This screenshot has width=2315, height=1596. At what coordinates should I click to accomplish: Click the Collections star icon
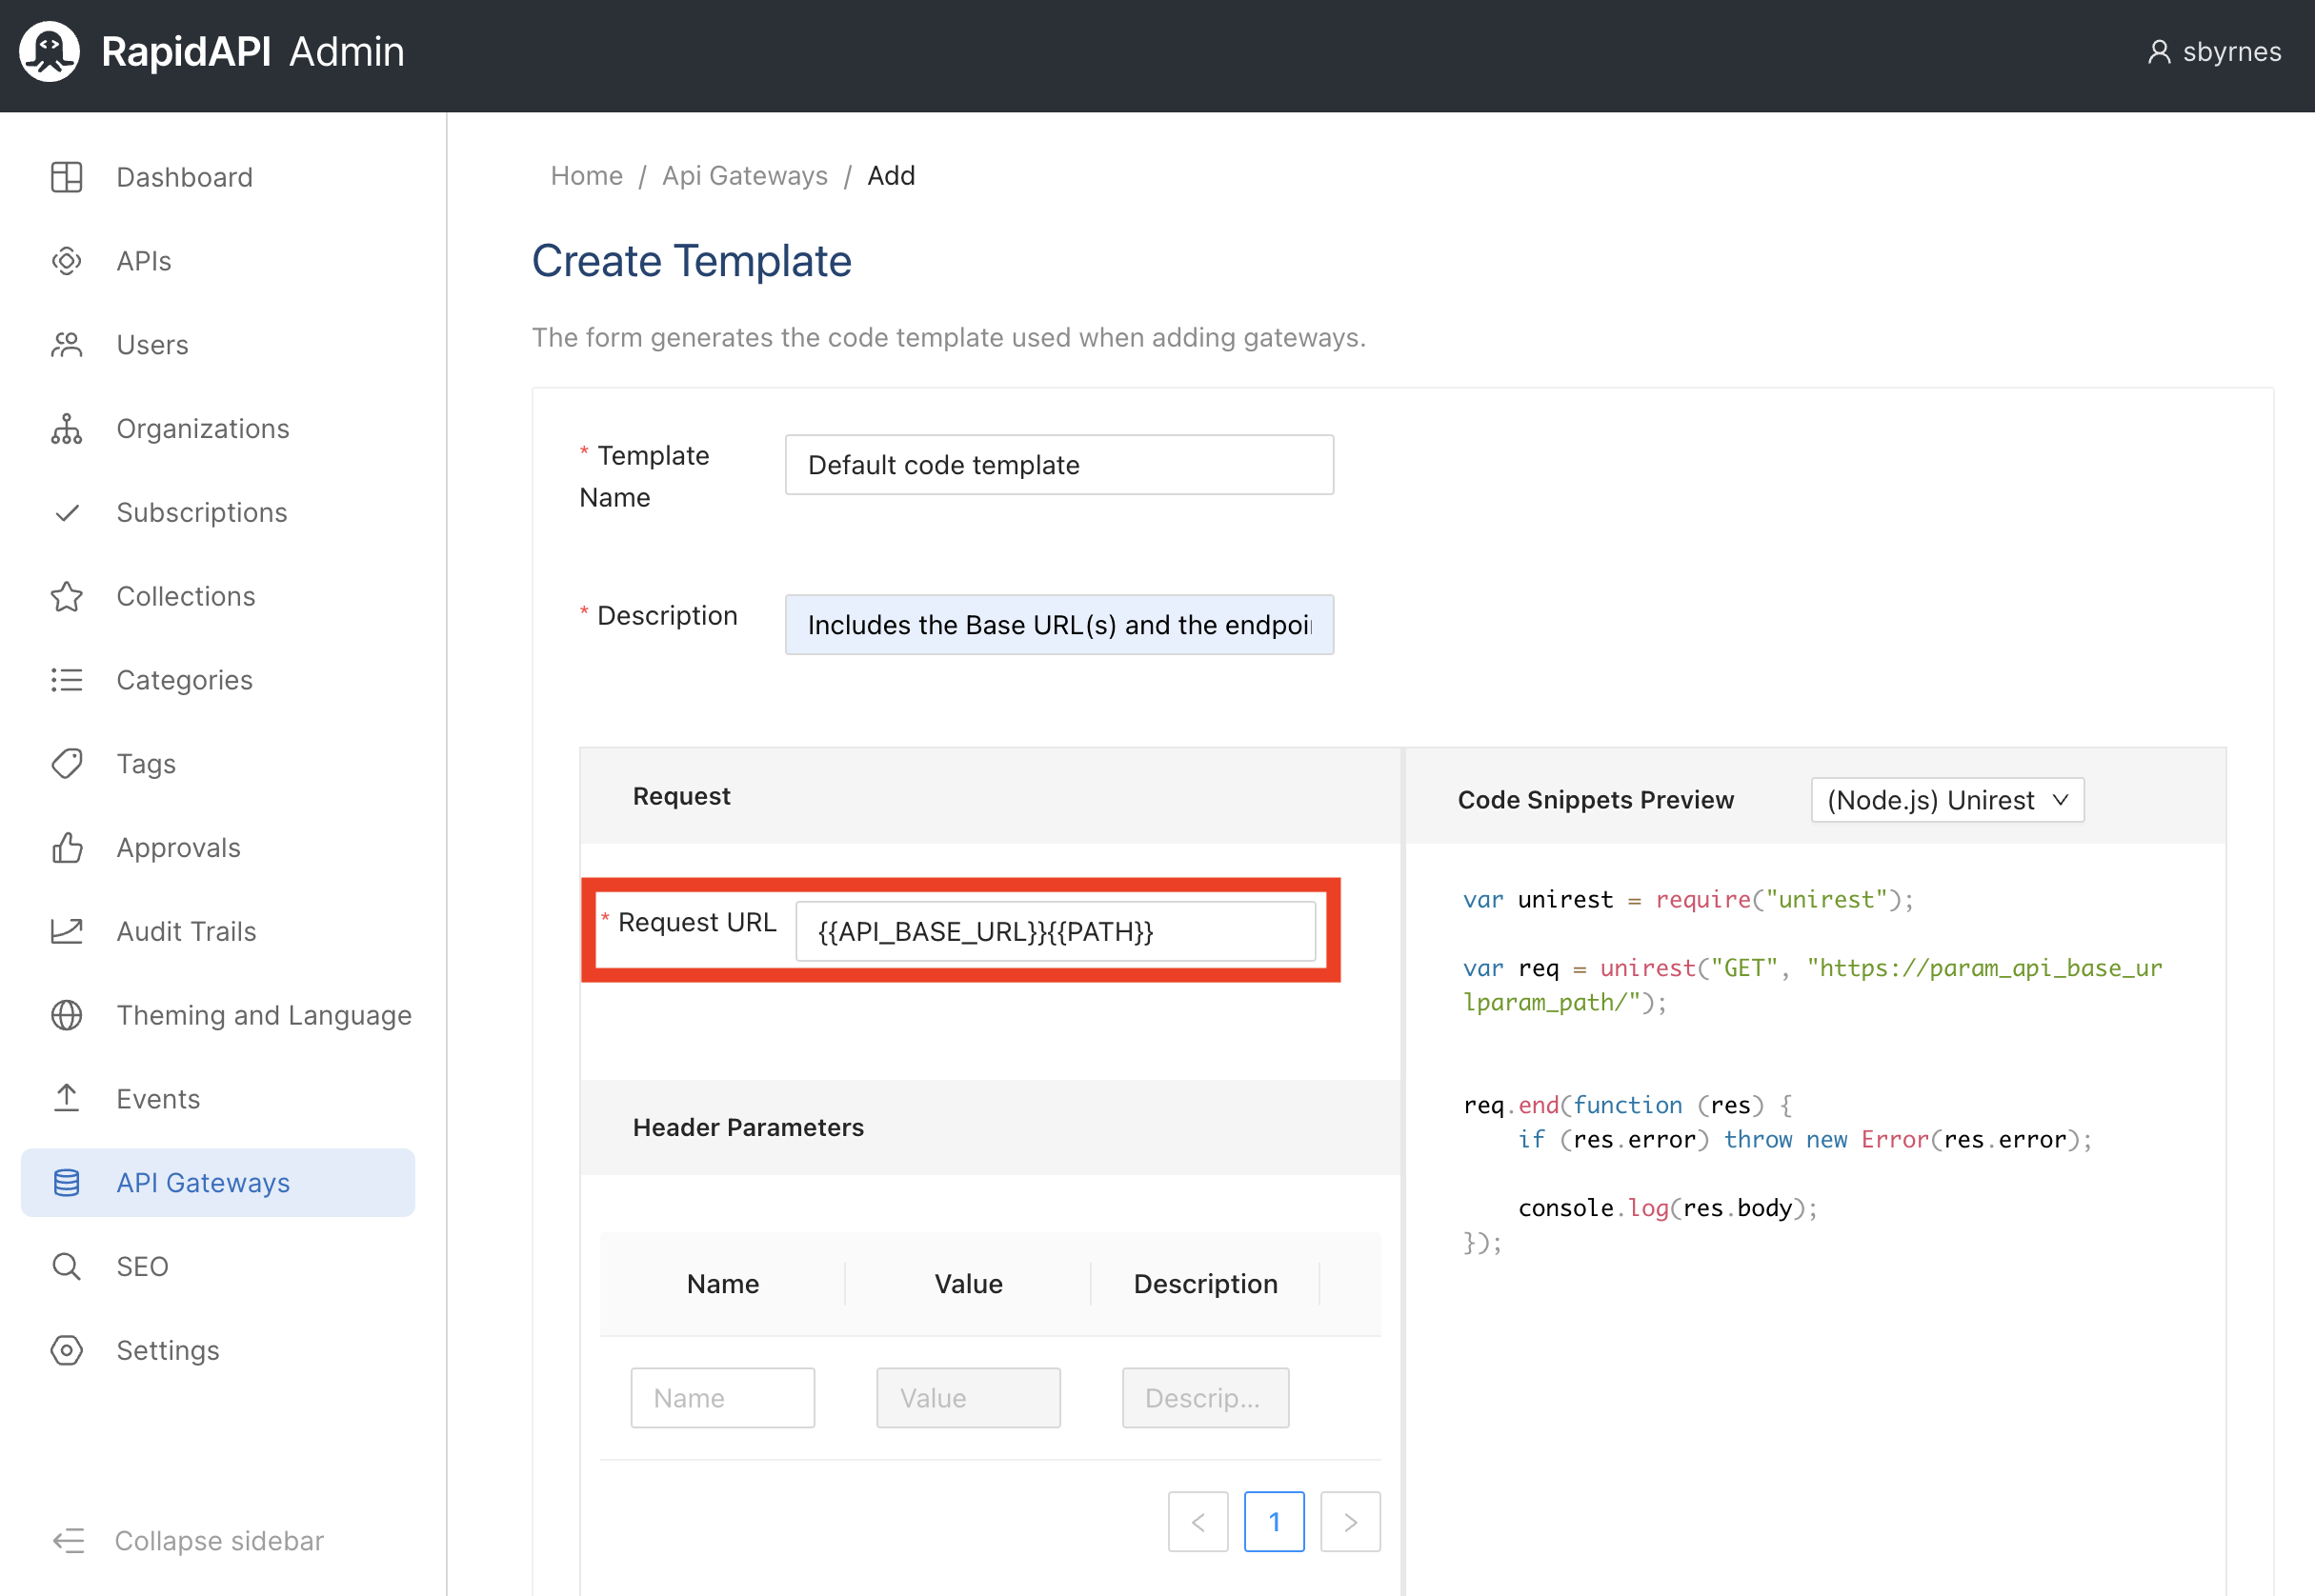pos(66,596)
